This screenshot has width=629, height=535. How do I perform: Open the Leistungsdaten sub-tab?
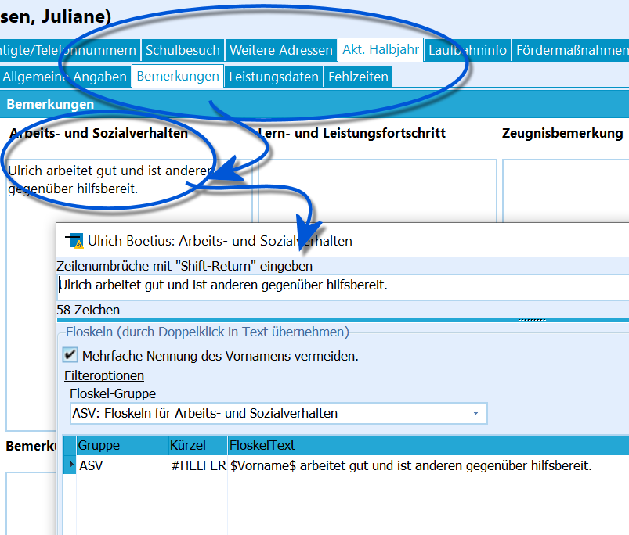pyautogui.click(x=273, y=77)
